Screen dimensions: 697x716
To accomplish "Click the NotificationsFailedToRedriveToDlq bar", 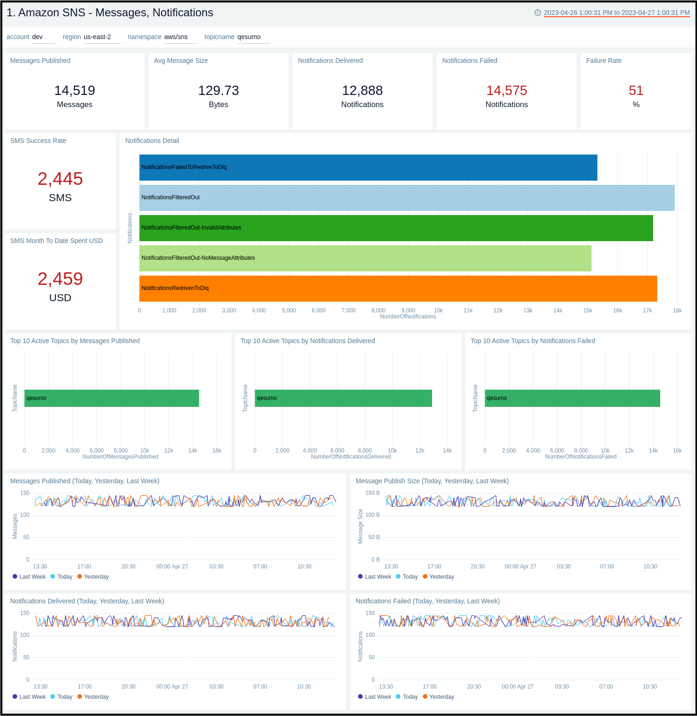I will [368, 167].
